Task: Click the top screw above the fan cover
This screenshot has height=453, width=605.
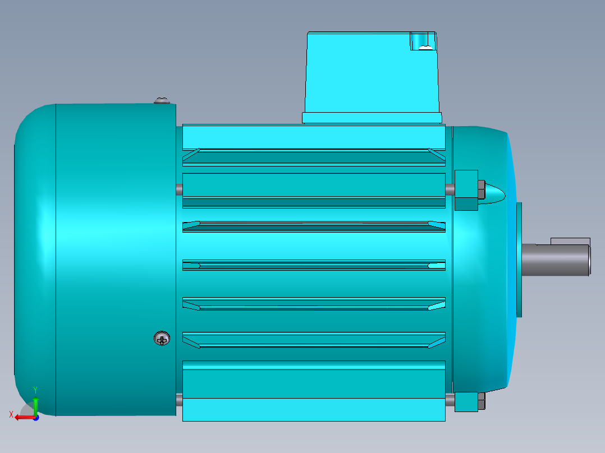Action: click(x=162, y=100)
